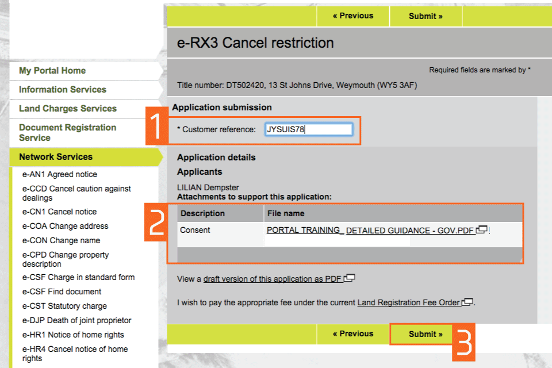Screen dimensions: 552x368
Task: Select e-HR1 Notice of home rights
Action: (73, 335)
